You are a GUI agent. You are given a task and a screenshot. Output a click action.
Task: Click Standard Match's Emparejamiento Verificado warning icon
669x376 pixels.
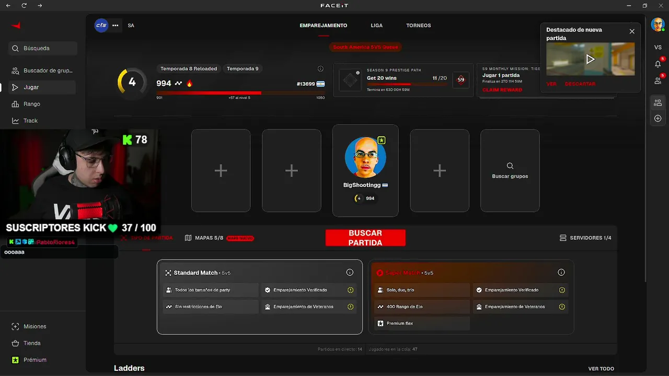[351, 290]
